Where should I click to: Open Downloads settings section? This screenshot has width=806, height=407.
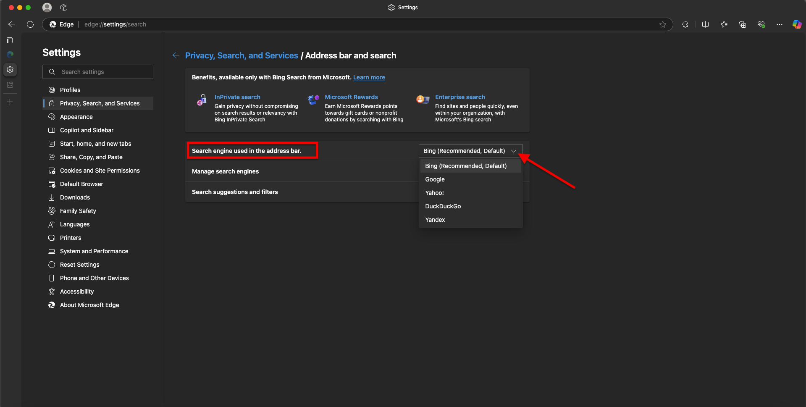pyautogui.click(x=98, y=197)
